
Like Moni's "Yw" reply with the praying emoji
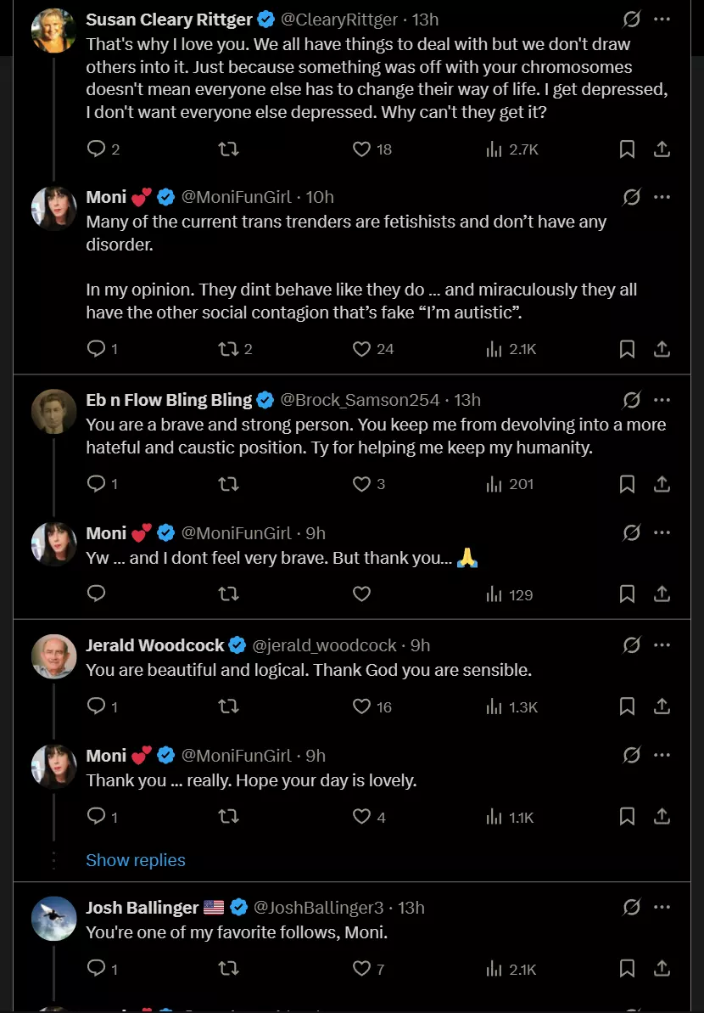(362, 594)
